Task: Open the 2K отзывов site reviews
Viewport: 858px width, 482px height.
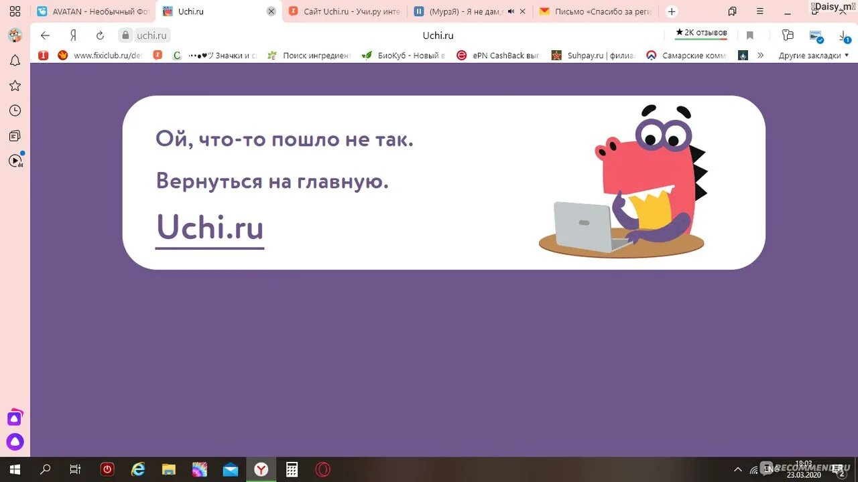Action: pyautogui.click(x=701, y=33)
